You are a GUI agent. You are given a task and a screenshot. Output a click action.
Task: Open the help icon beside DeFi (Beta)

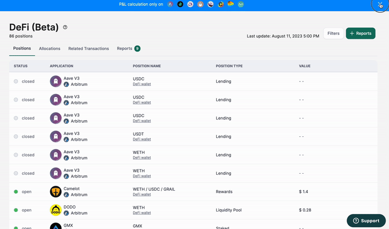65,27
